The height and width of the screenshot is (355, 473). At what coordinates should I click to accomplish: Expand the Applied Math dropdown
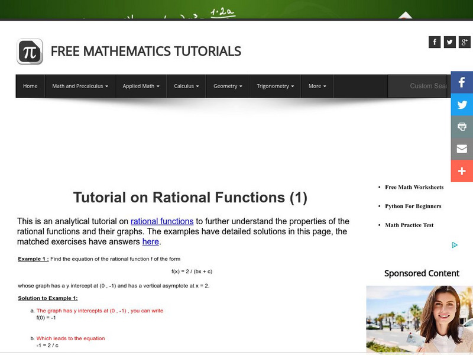pyautogui.click(x=141, y=86)
